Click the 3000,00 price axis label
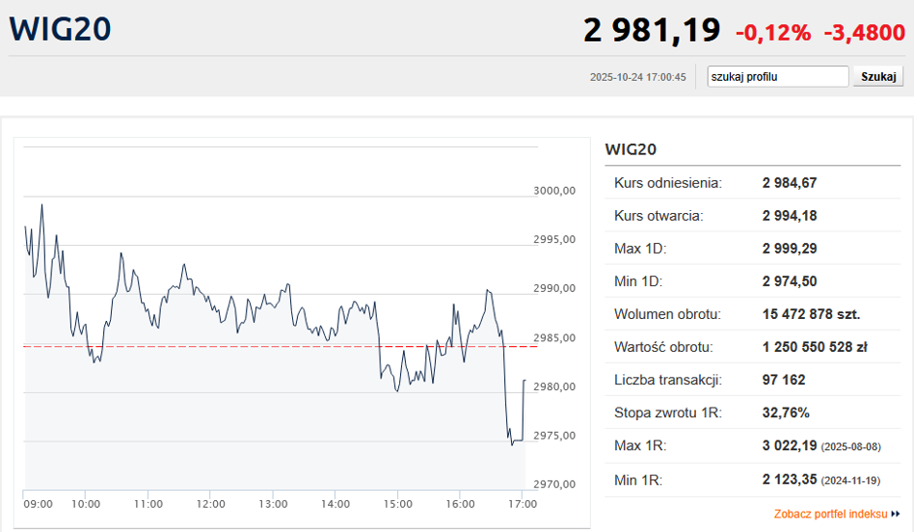The height and width of the screenshot is (532, 914). [x=554, y=191]
